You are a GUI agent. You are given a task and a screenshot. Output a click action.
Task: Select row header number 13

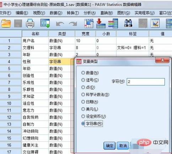tap(11, 124)
